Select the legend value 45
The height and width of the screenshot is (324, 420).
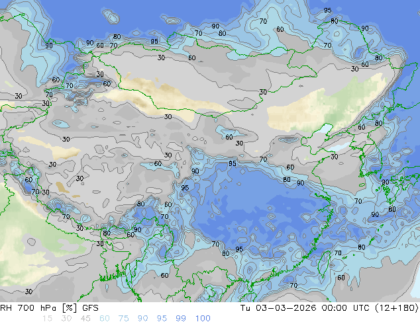pos(85,319)
